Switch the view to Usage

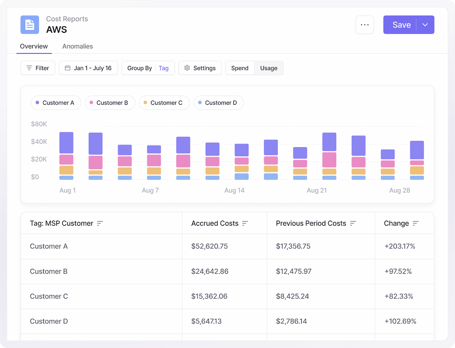269,68
